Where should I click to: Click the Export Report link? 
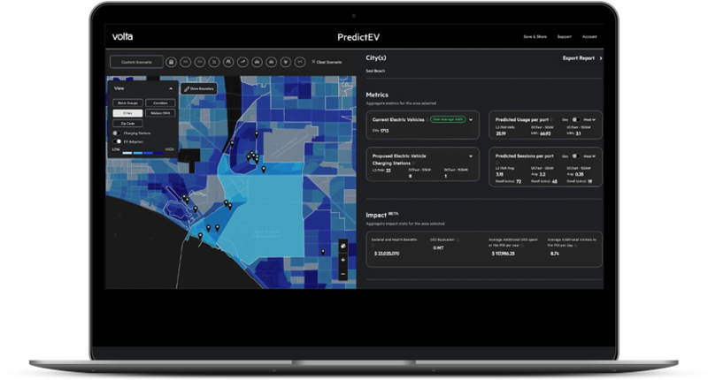[581, 58]
